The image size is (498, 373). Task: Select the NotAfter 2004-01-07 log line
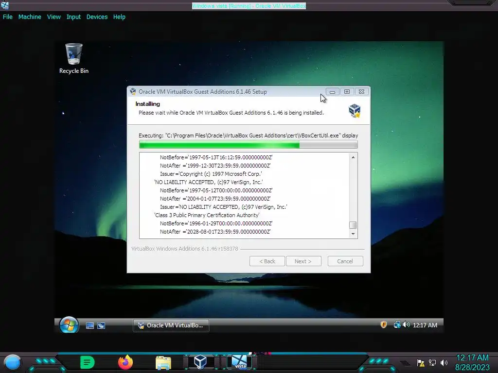215,199
